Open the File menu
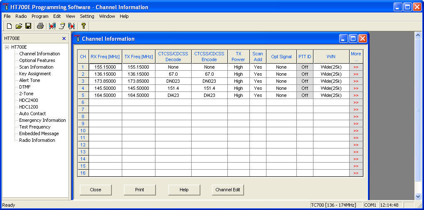This screenshot has height=210, width=424. coord(7,16)
